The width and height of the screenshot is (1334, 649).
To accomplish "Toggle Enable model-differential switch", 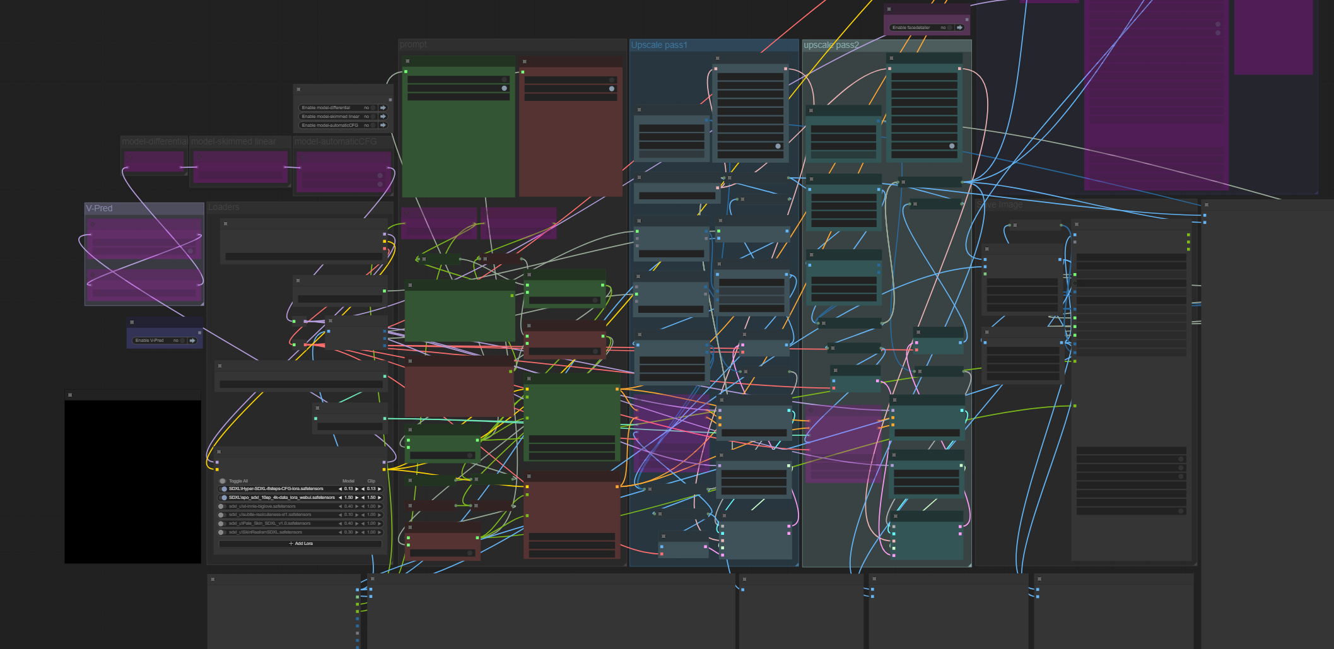I will (373, 108).
